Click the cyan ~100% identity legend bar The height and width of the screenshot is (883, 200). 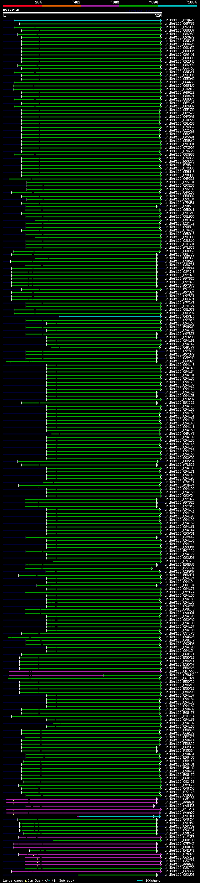point(177,6)
